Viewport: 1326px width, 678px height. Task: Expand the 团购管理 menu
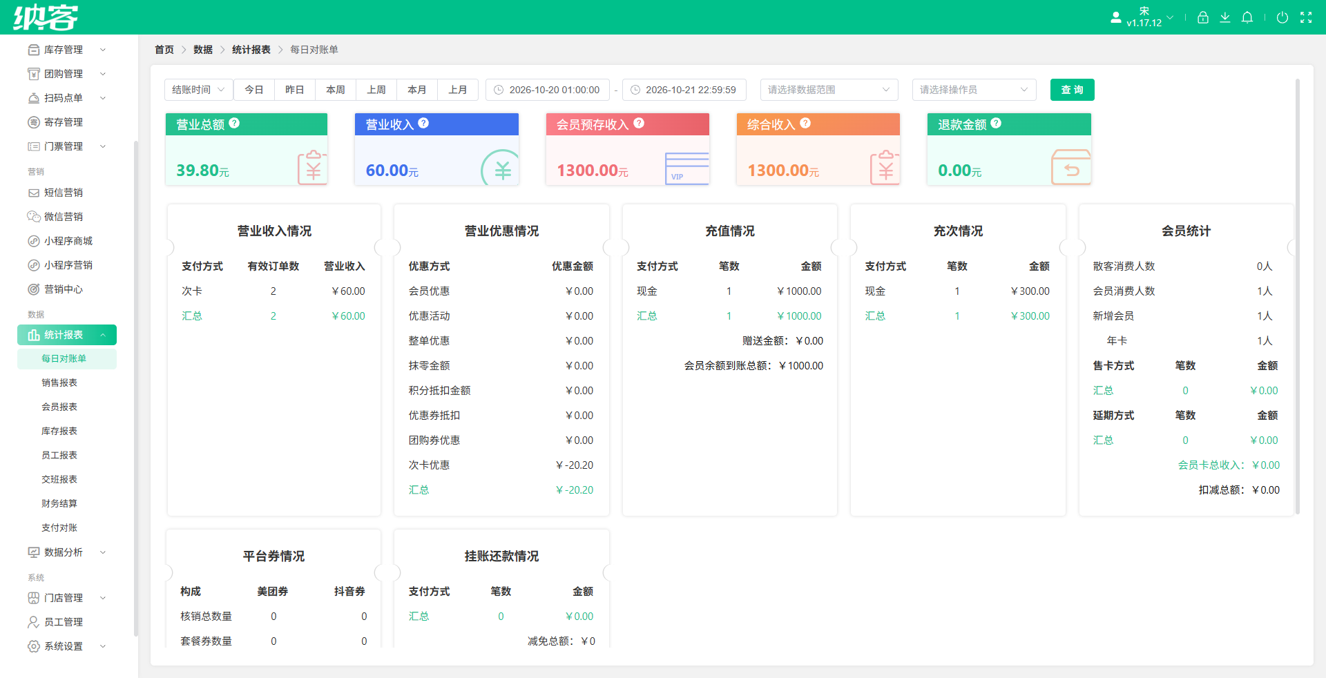click(x=67, y=74)
